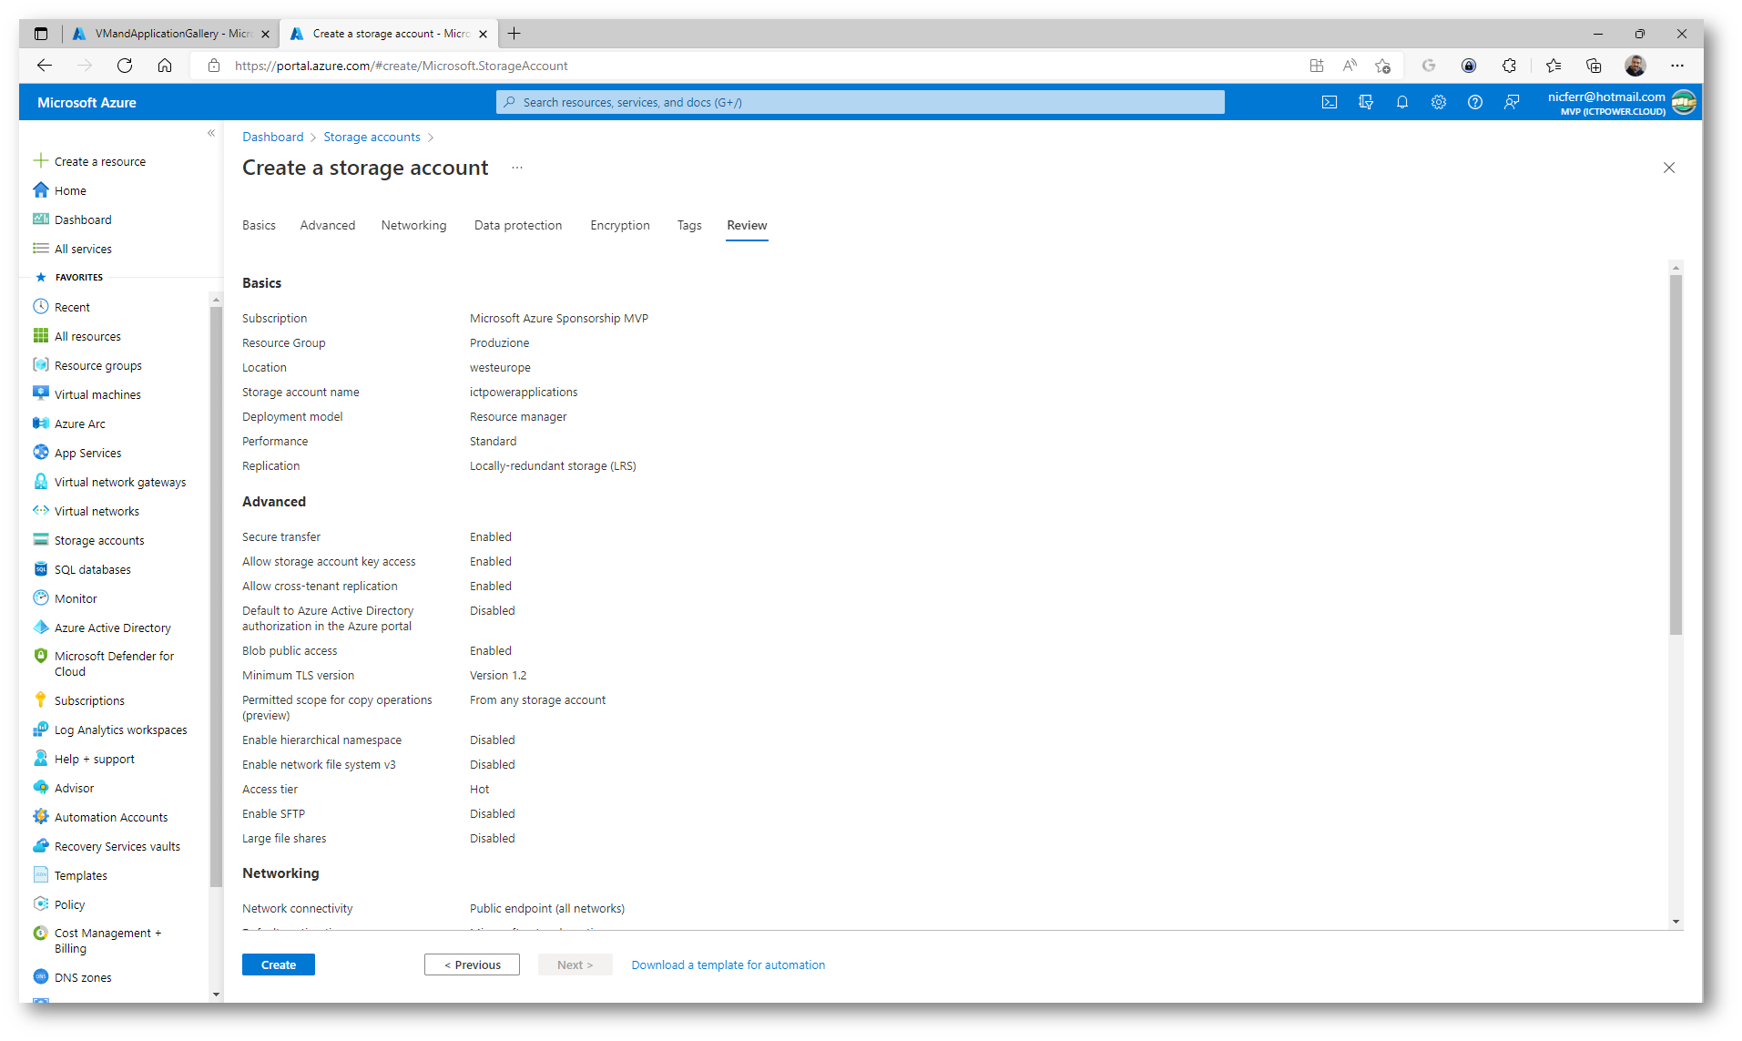Switch to the Data protection tab

point(518,225)
